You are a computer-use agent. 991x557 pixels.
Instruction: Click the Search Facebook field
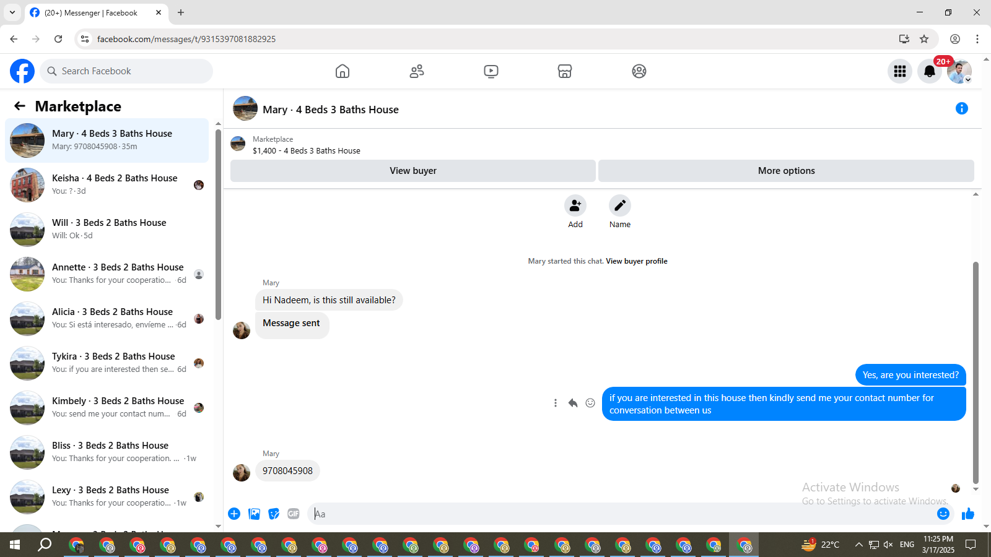(x=126, y=71)
